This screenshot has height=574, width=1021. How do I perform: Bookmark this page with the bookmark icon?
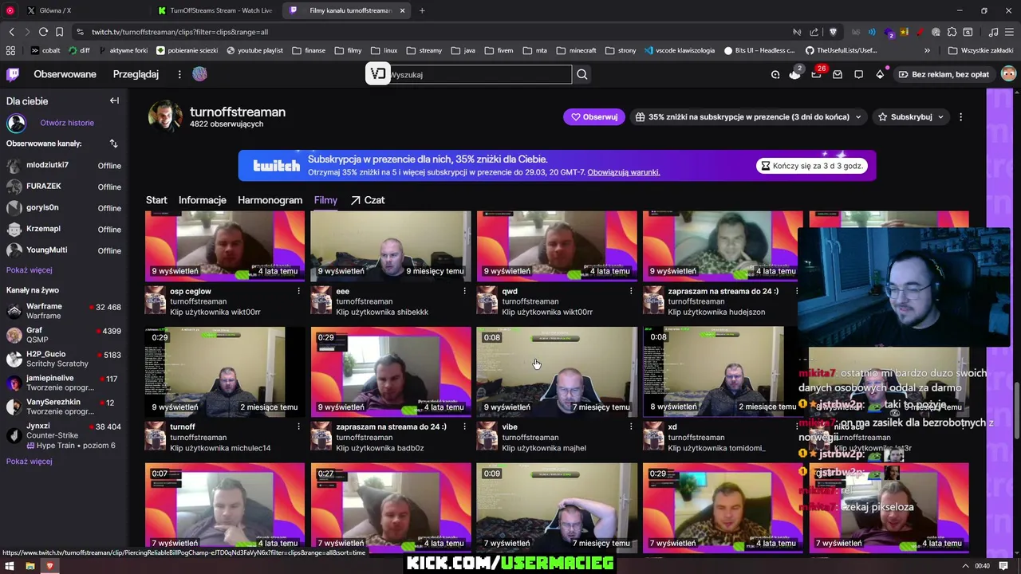point(59,32)
